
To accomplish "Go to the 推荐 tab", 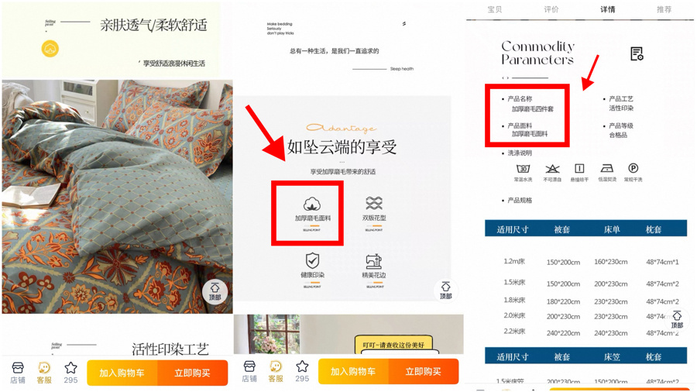I will [x=664, y=9].
